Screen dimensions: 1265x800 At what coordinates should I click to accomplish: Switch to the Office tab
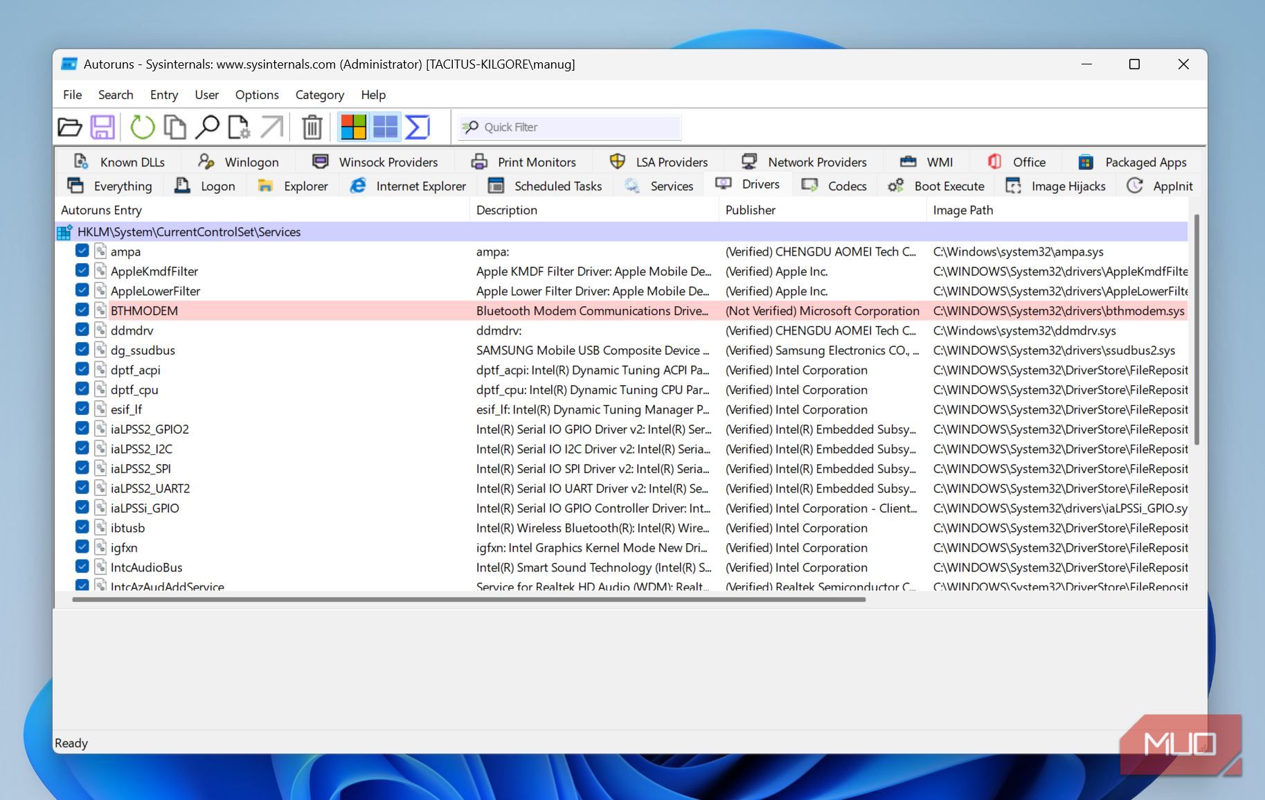tap(1016, 162)
